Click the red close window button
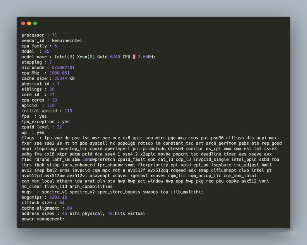307x245 pixels. click(x=23, y=23)
